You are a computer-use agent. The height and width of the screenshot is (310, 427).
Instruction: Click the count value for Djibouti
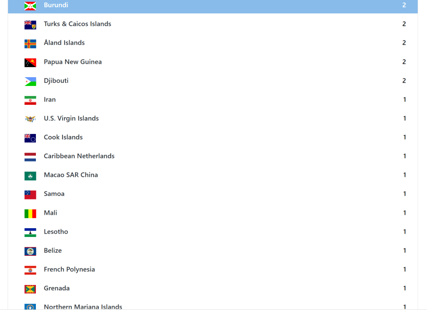click(404, 81)
